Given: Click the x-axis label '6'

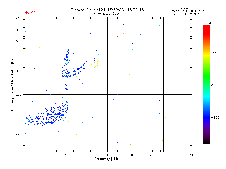Looking at the screenshot, I should tap(132, 155).
